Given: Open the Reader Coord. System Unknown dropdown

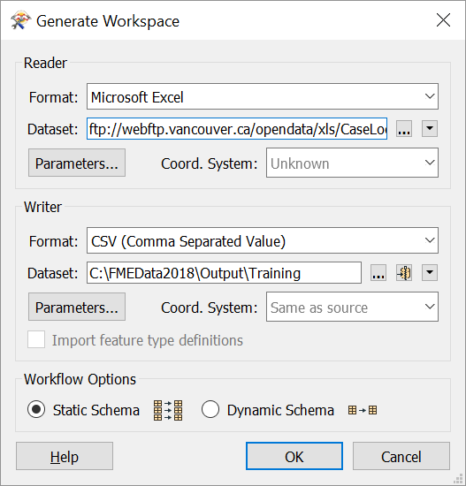Looking at the screenshot, I should (x=352, y=163).
